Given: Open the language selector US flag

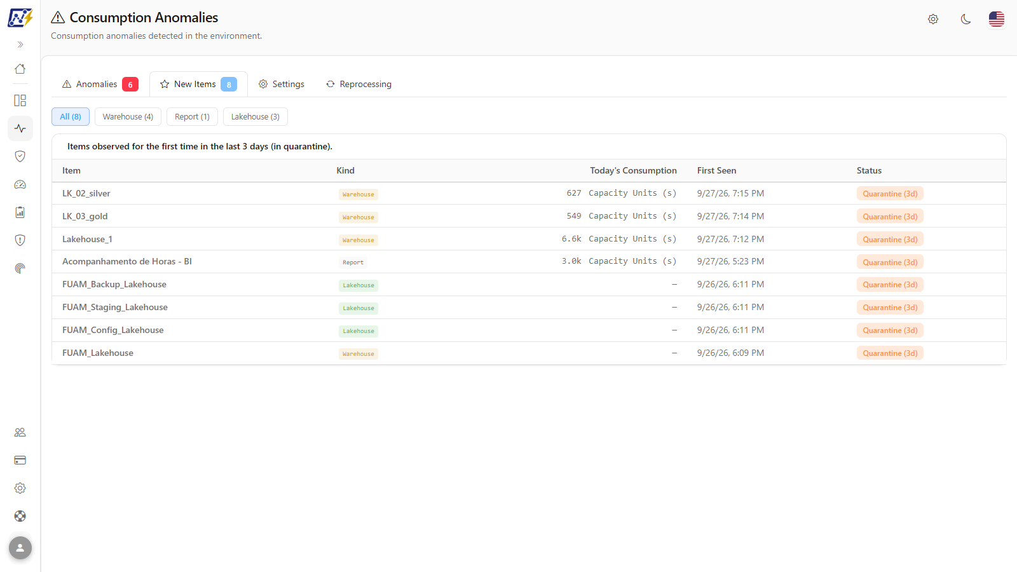Looking at the screenshot, I should click(x=997, y=19).
